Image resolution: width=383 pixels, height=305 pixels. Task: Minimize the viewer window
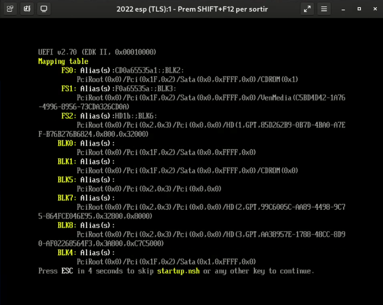(344, 9)
